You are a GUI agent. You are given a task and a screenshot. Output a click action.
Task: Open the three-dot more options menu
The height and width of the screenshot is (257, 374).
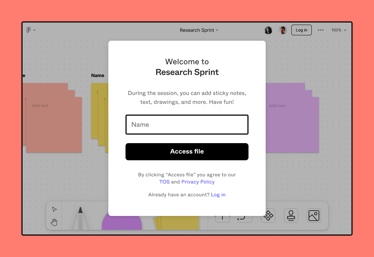point(321,30)
